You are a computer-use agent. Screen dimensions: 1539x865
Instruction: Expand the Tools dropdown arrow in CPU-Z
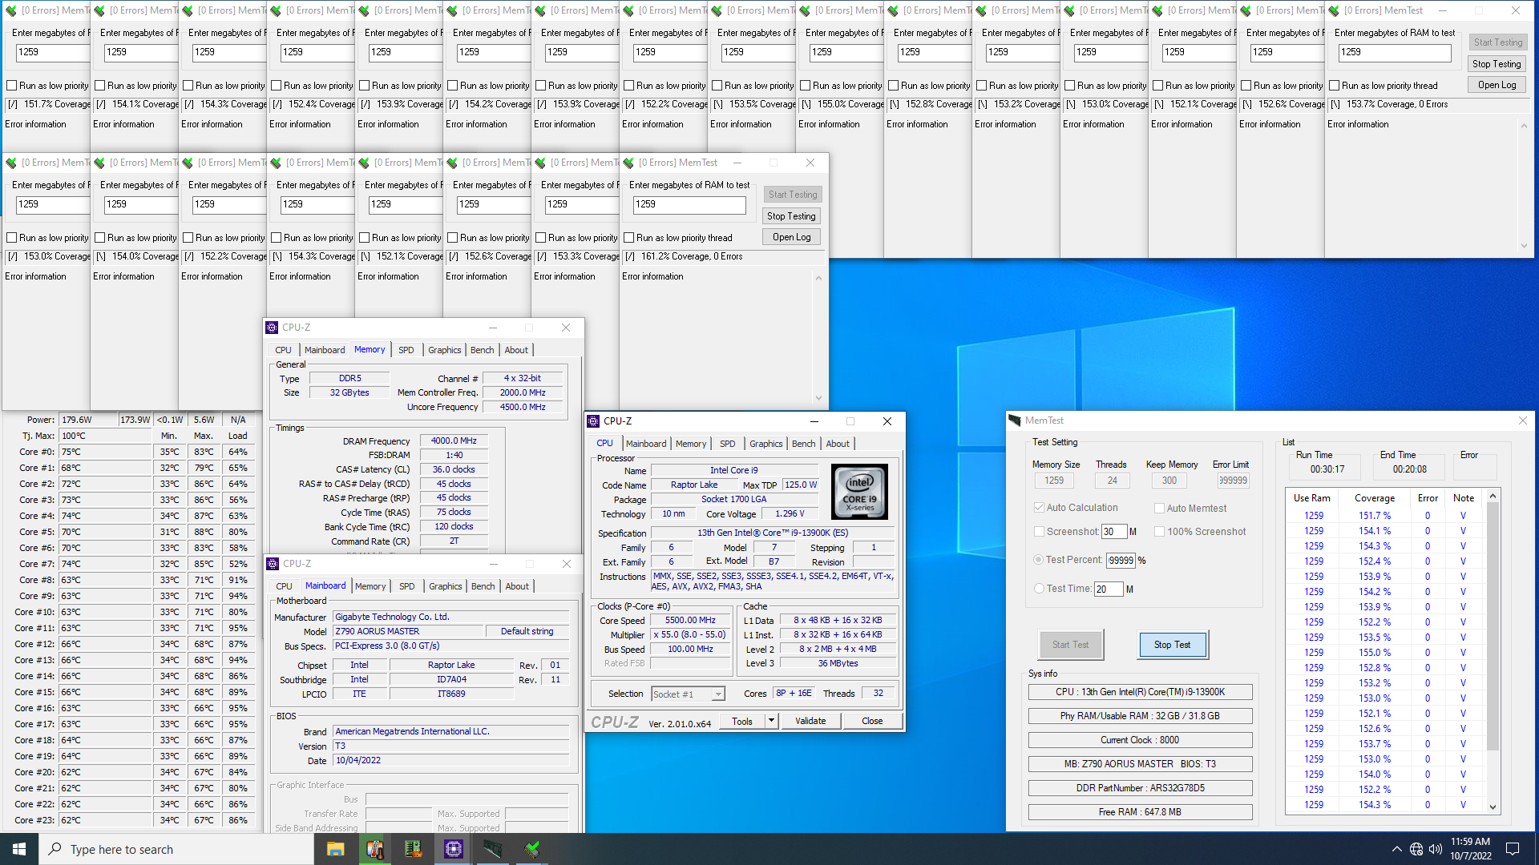point(771,721)
